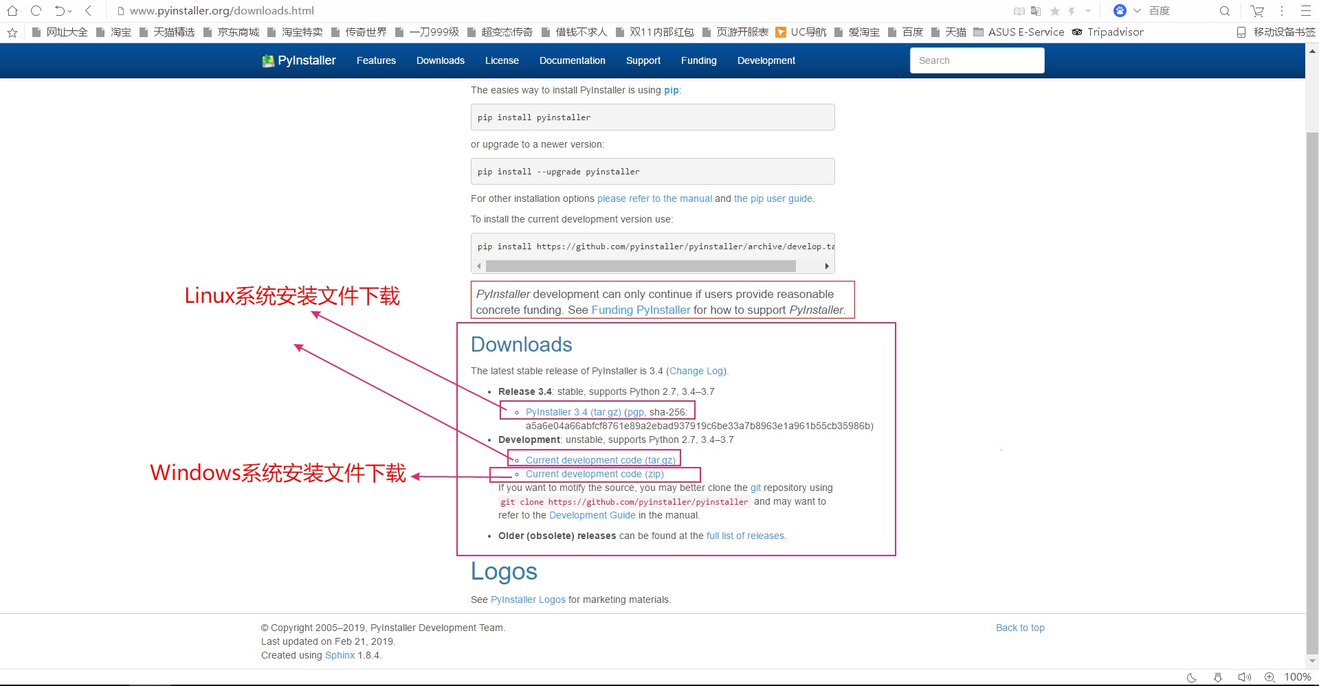Screen dimensions: 1319x686
Task: Toggle night mode moon icon in status bar
Action: (1192, 677)
